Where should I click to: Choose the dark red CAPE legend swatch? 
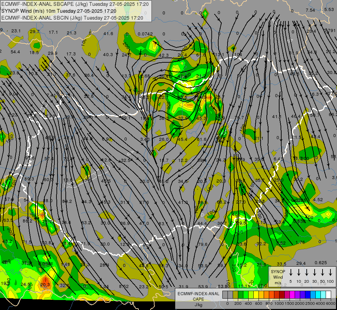[x=282, y=294]
